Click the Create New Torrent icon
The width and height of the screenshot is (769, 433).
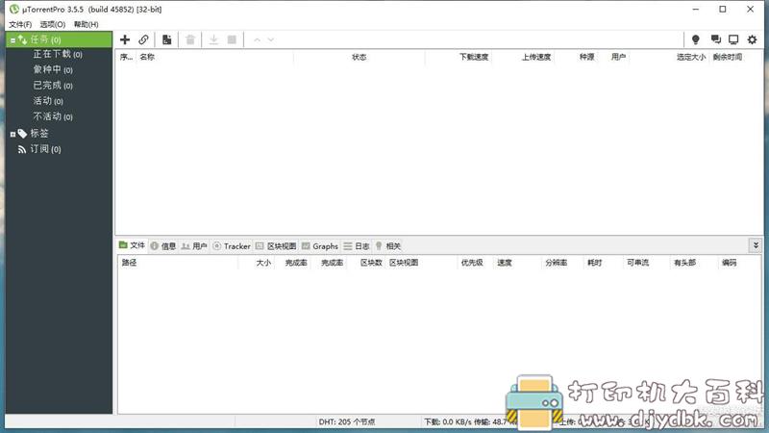tap(166, 39)
